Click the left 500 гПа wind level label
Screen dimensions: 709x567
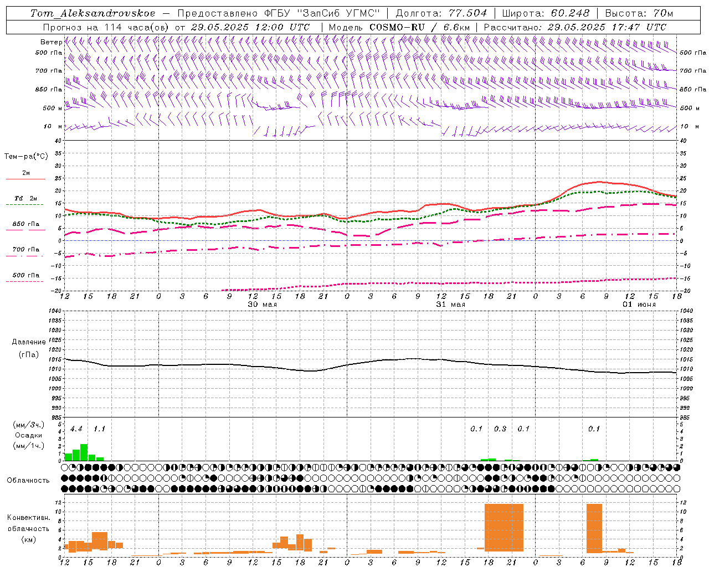tap(49, 53)
